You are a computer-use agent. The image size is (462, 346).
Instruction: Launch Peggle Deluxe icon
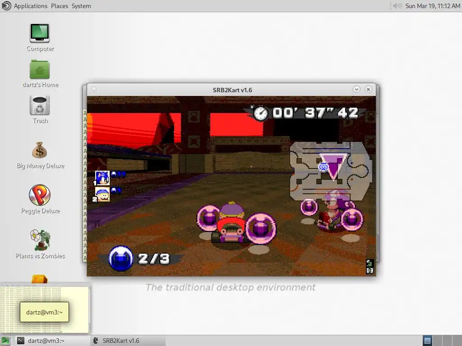[40, 195]
